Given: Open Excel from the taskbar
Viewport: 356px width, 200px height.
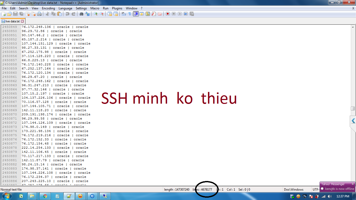Looking at the screenshot, I should (x=21, y=196).
